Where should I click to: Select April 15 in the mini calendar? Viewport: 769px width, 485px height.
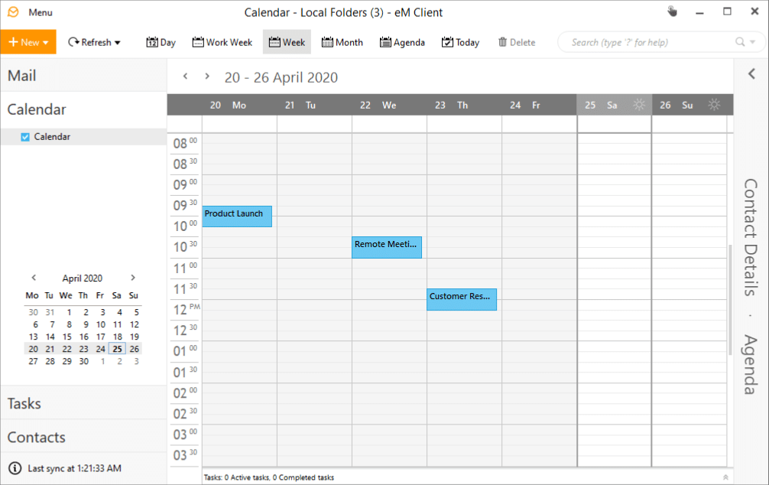coord(67,337)
